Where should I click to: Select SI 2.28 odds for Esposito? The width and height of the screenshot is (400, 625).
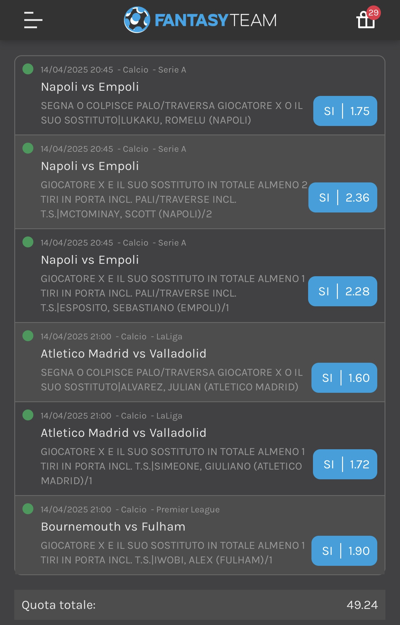[x=343, y=291]
